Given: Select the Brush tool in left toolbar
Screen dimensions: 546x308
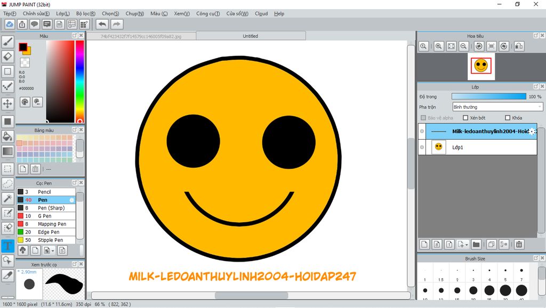Looking at the screenshot, I should click(7, 42).
